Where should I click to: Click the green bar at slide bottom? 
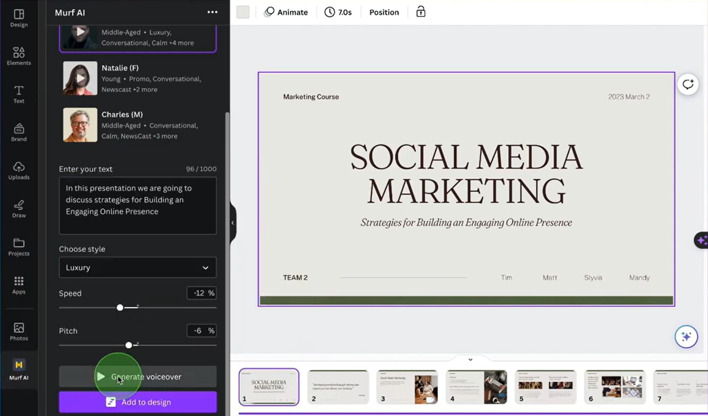coord(466,300)
